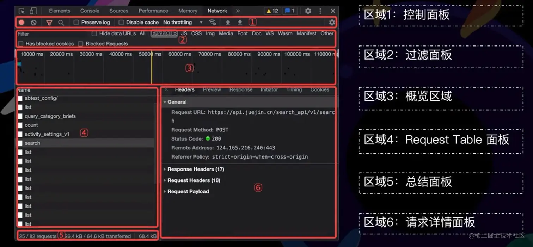The height and width of the screenshot is (247, 533).
Task: Select the Network tab
Action: 217,11
